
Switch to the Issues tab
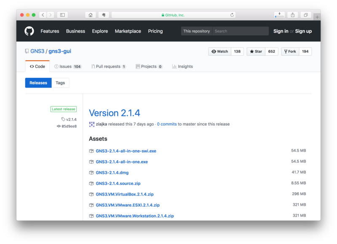tap(68, 67)
